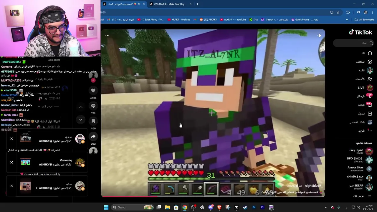Screen dimensions: 377x212
Task: Open the Following avatar item in sidebar
Action: [x=370, y=70]
